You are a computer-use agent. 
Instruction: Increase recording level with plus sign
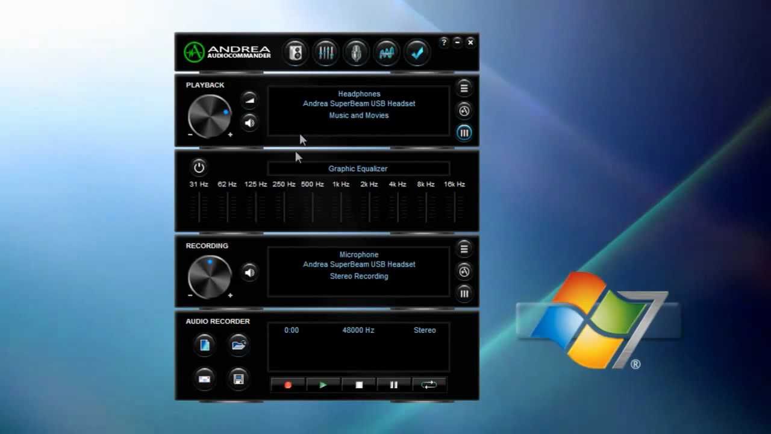click(x=230, y=295)
